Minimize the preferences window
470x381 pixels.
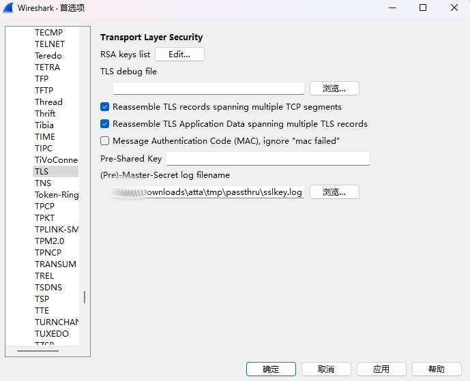pos(392,7)
